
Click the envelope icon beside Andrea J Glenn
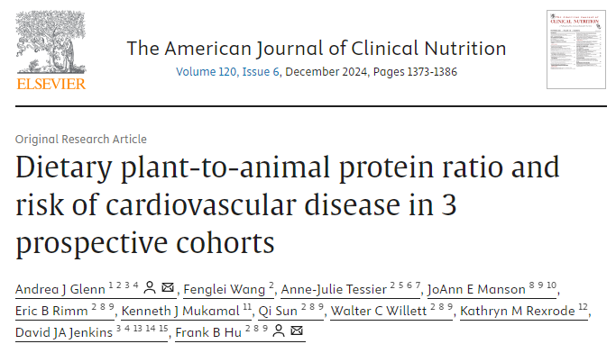[x=168, y=287]
